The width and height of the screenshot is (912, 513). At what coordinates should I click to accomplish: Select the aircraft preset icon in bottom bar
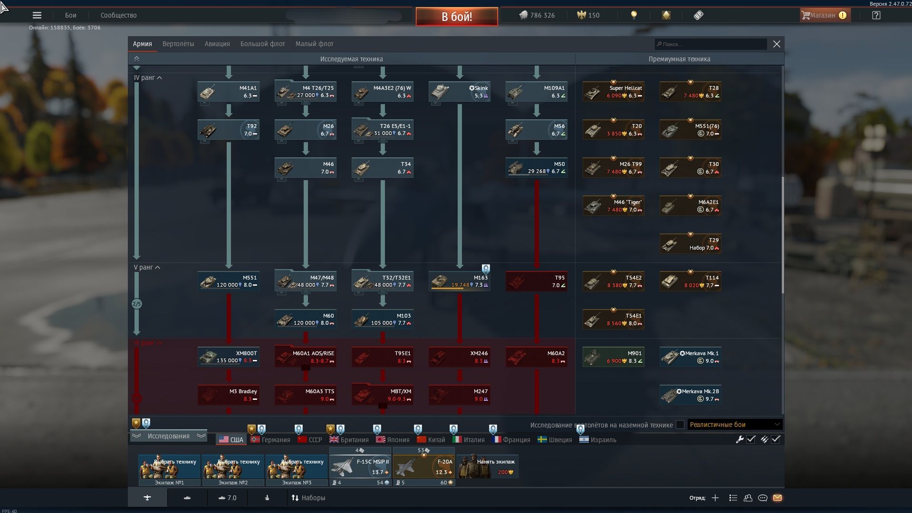(x=147, y=498)
